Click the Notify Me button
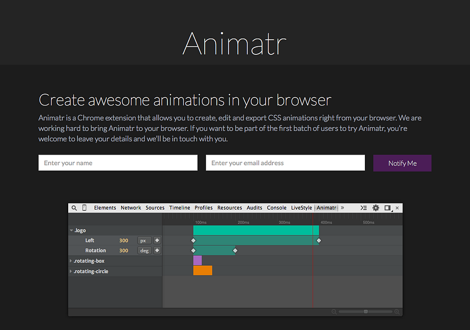 [402, 163]
